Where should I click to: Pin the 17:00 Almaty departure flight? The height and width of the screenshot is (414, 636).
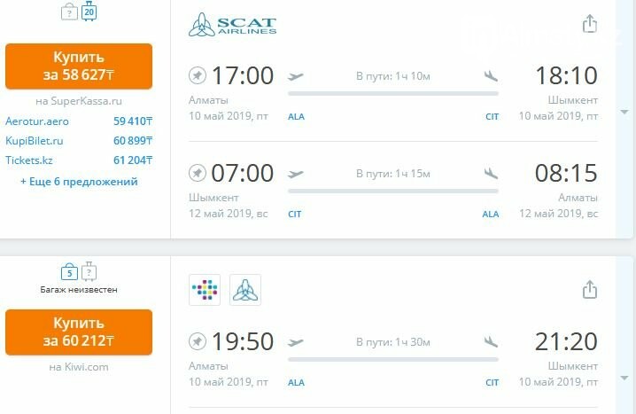point(198,75)
